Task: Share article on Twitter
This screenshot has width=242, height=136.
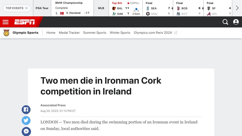Action: coord(26,120)
